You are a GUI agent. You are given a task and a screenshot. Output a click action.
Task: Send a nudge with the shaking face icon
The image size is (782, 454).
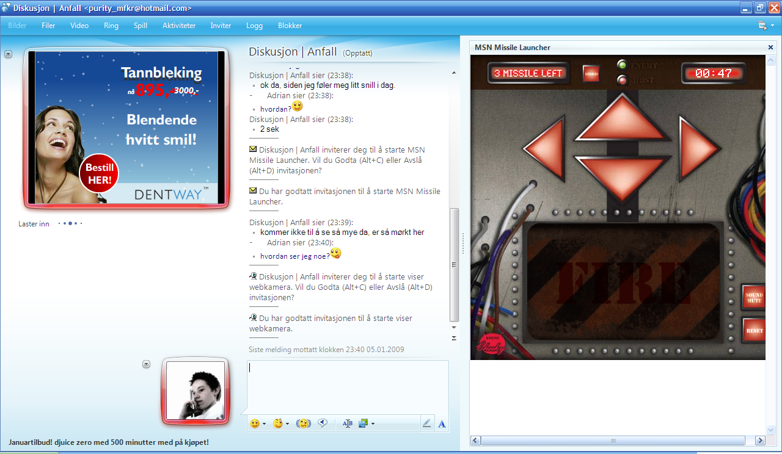pos(302,423)
